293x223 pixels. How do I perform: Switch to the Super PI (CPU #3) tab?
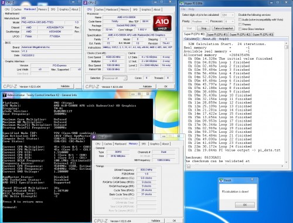pyautogui.click(x=263, y=35)
